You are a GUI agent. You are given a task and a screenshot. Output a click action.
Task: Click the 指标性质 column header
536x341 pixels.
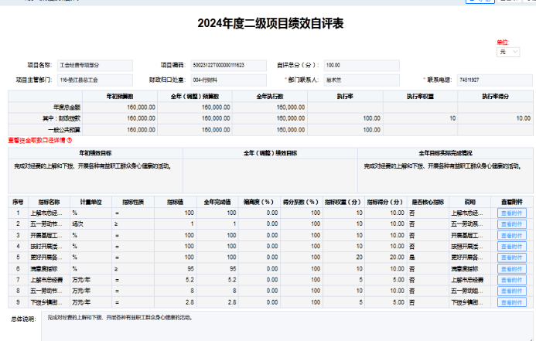[x=133, y=203]
